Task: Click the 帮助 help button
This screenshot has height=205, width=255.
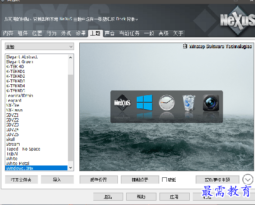Action: click(x=141, y=197)
